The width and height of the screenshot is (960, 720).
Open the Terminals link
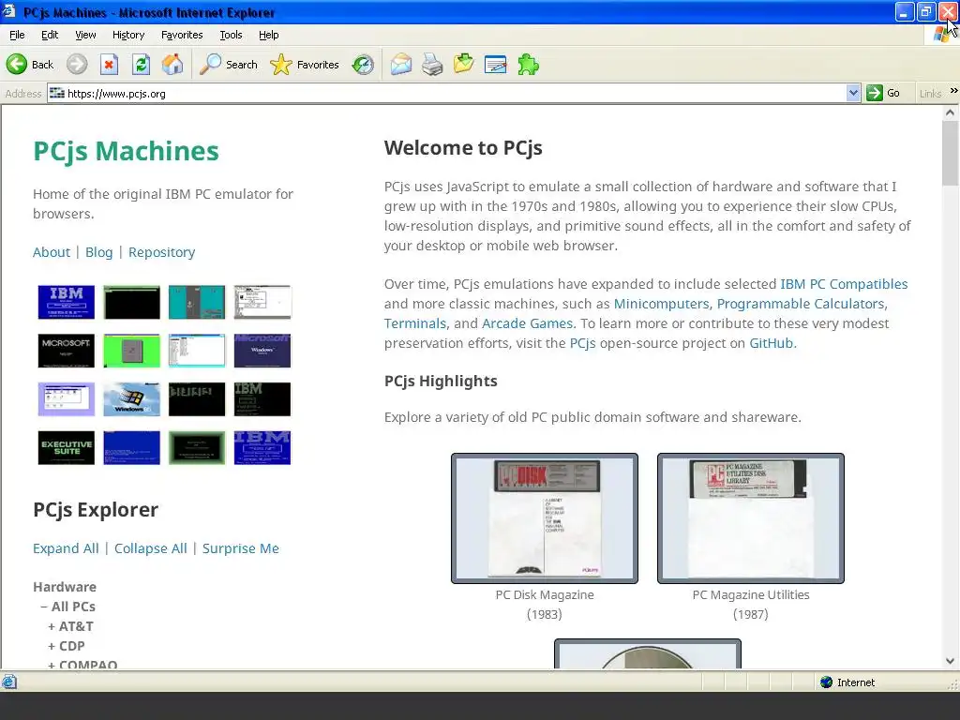click(415, 323)
